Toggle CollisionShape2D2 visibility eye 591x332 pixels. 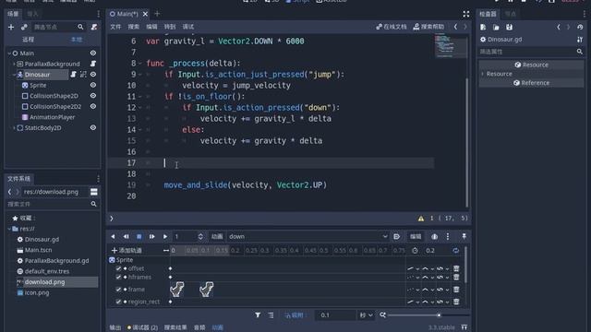pyautogui.click(x=93, y=107)
